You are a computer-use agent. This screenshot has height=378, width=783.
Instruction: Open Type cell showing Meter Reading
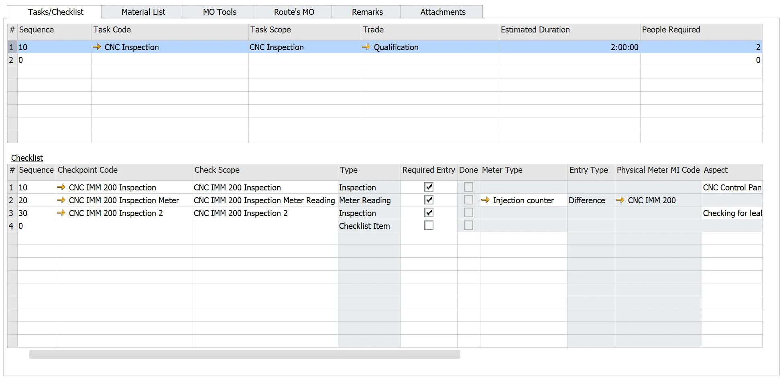coord(368,200)
